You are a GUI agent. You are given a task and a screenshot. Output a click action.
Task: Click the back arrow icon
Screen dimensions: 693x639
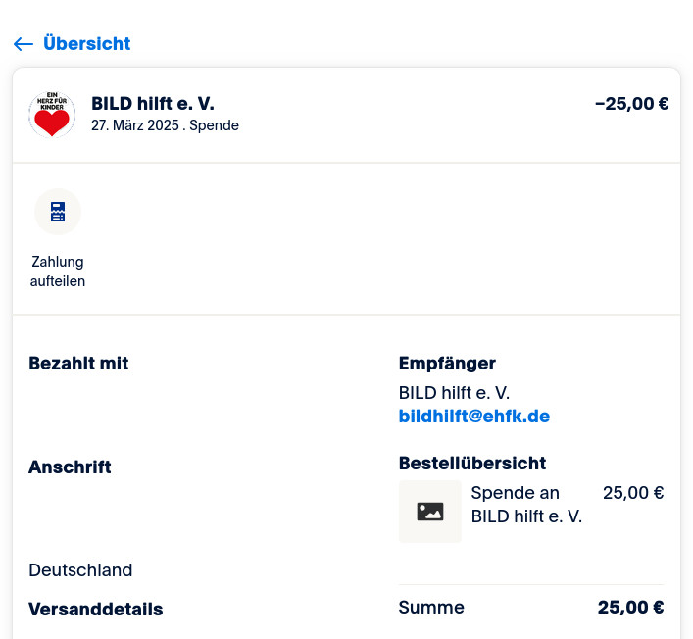[x=24, y=44]
